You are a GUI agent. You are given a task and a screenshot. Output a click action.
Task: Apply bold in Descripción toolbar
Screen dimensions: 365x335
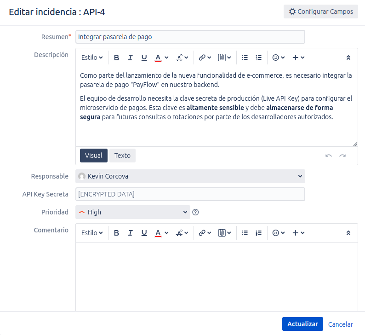[x=116, y=58]
